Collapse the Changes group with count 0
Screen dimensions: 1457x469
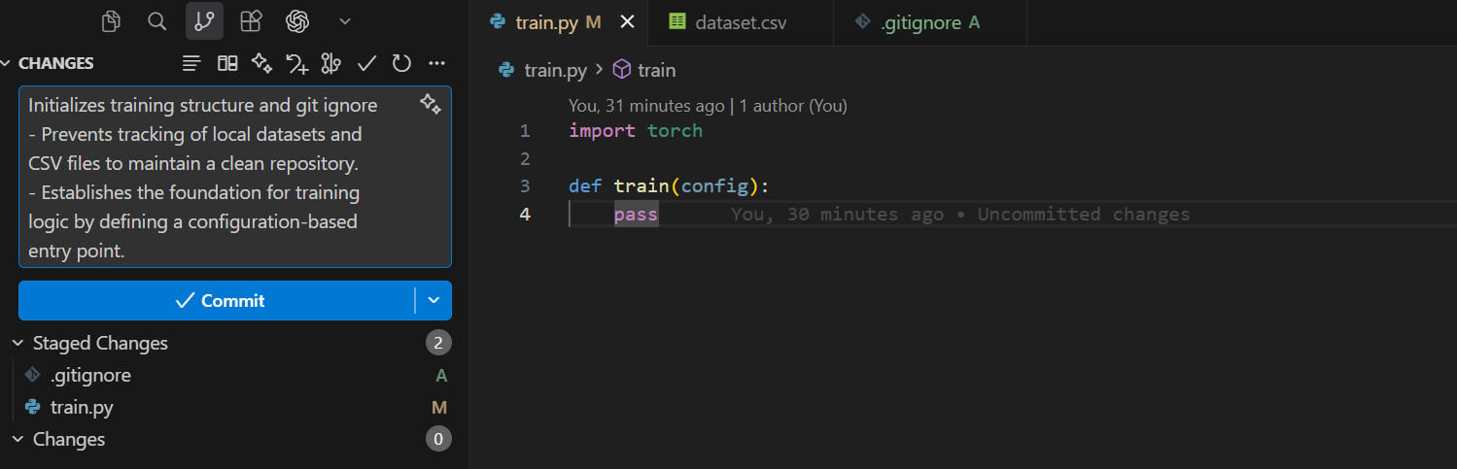click(17, 439)
